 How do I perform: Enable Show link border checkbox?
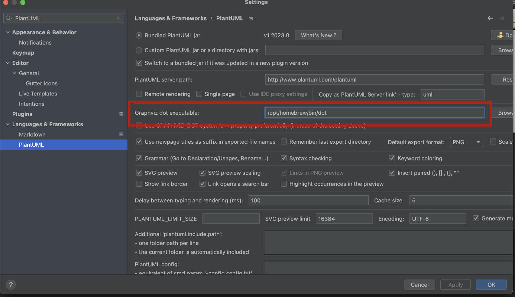[139, 184]
